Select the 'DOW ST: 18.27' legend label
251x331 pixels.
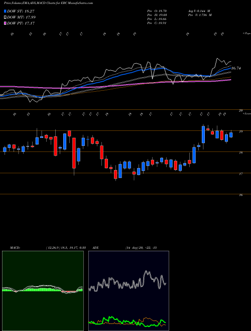point(21,11)
